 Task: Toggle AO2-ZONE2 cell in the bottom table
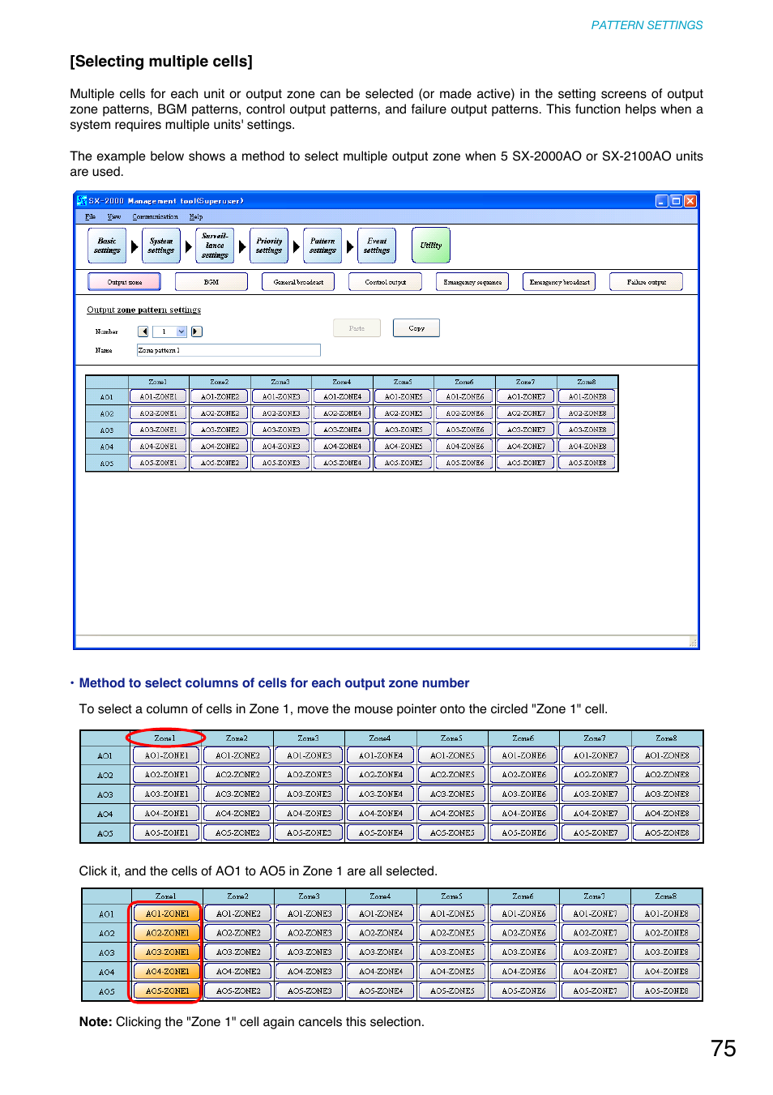tap(238, 933)
